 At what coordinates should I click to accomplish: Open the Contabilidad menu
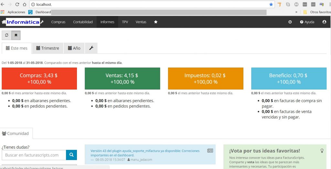(x=83, y=22)
